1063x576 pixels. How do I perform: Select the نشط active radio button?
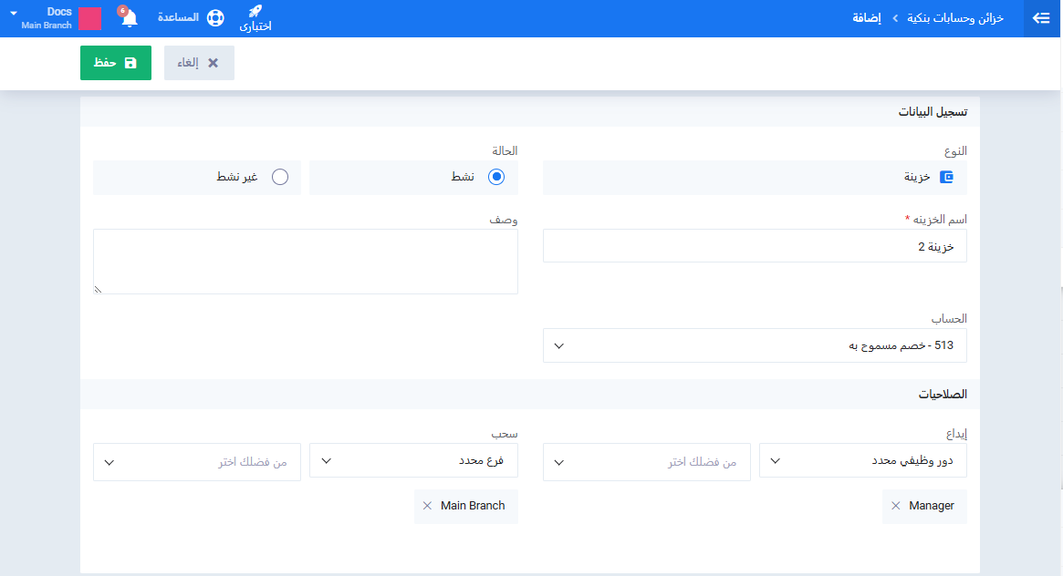tap(496, 178)
